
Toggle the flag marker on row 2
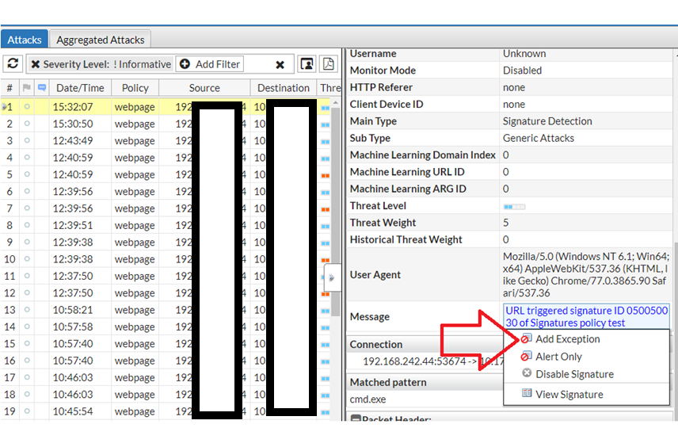(27, 124)
